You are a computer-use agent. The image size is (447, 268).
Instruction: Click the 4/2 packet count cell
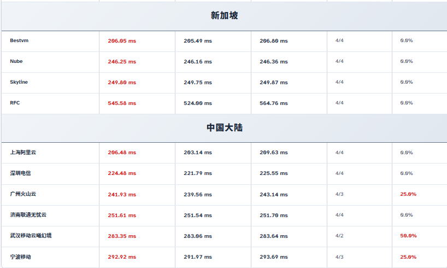click(x=339, y=236)
